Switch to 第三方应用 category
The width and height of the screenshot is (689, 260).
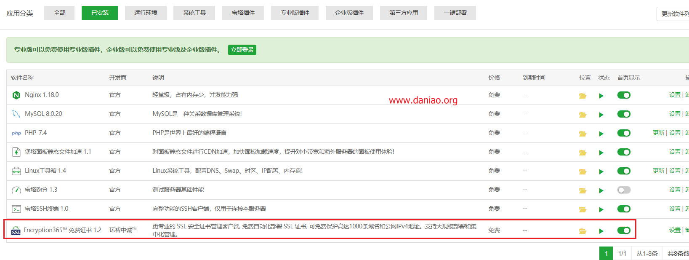point(404,13)
